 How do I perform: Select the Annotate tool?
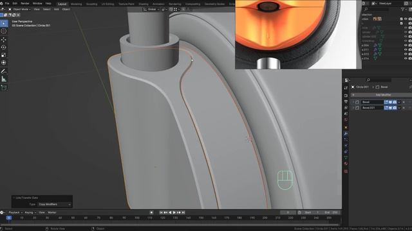[4, 71]
